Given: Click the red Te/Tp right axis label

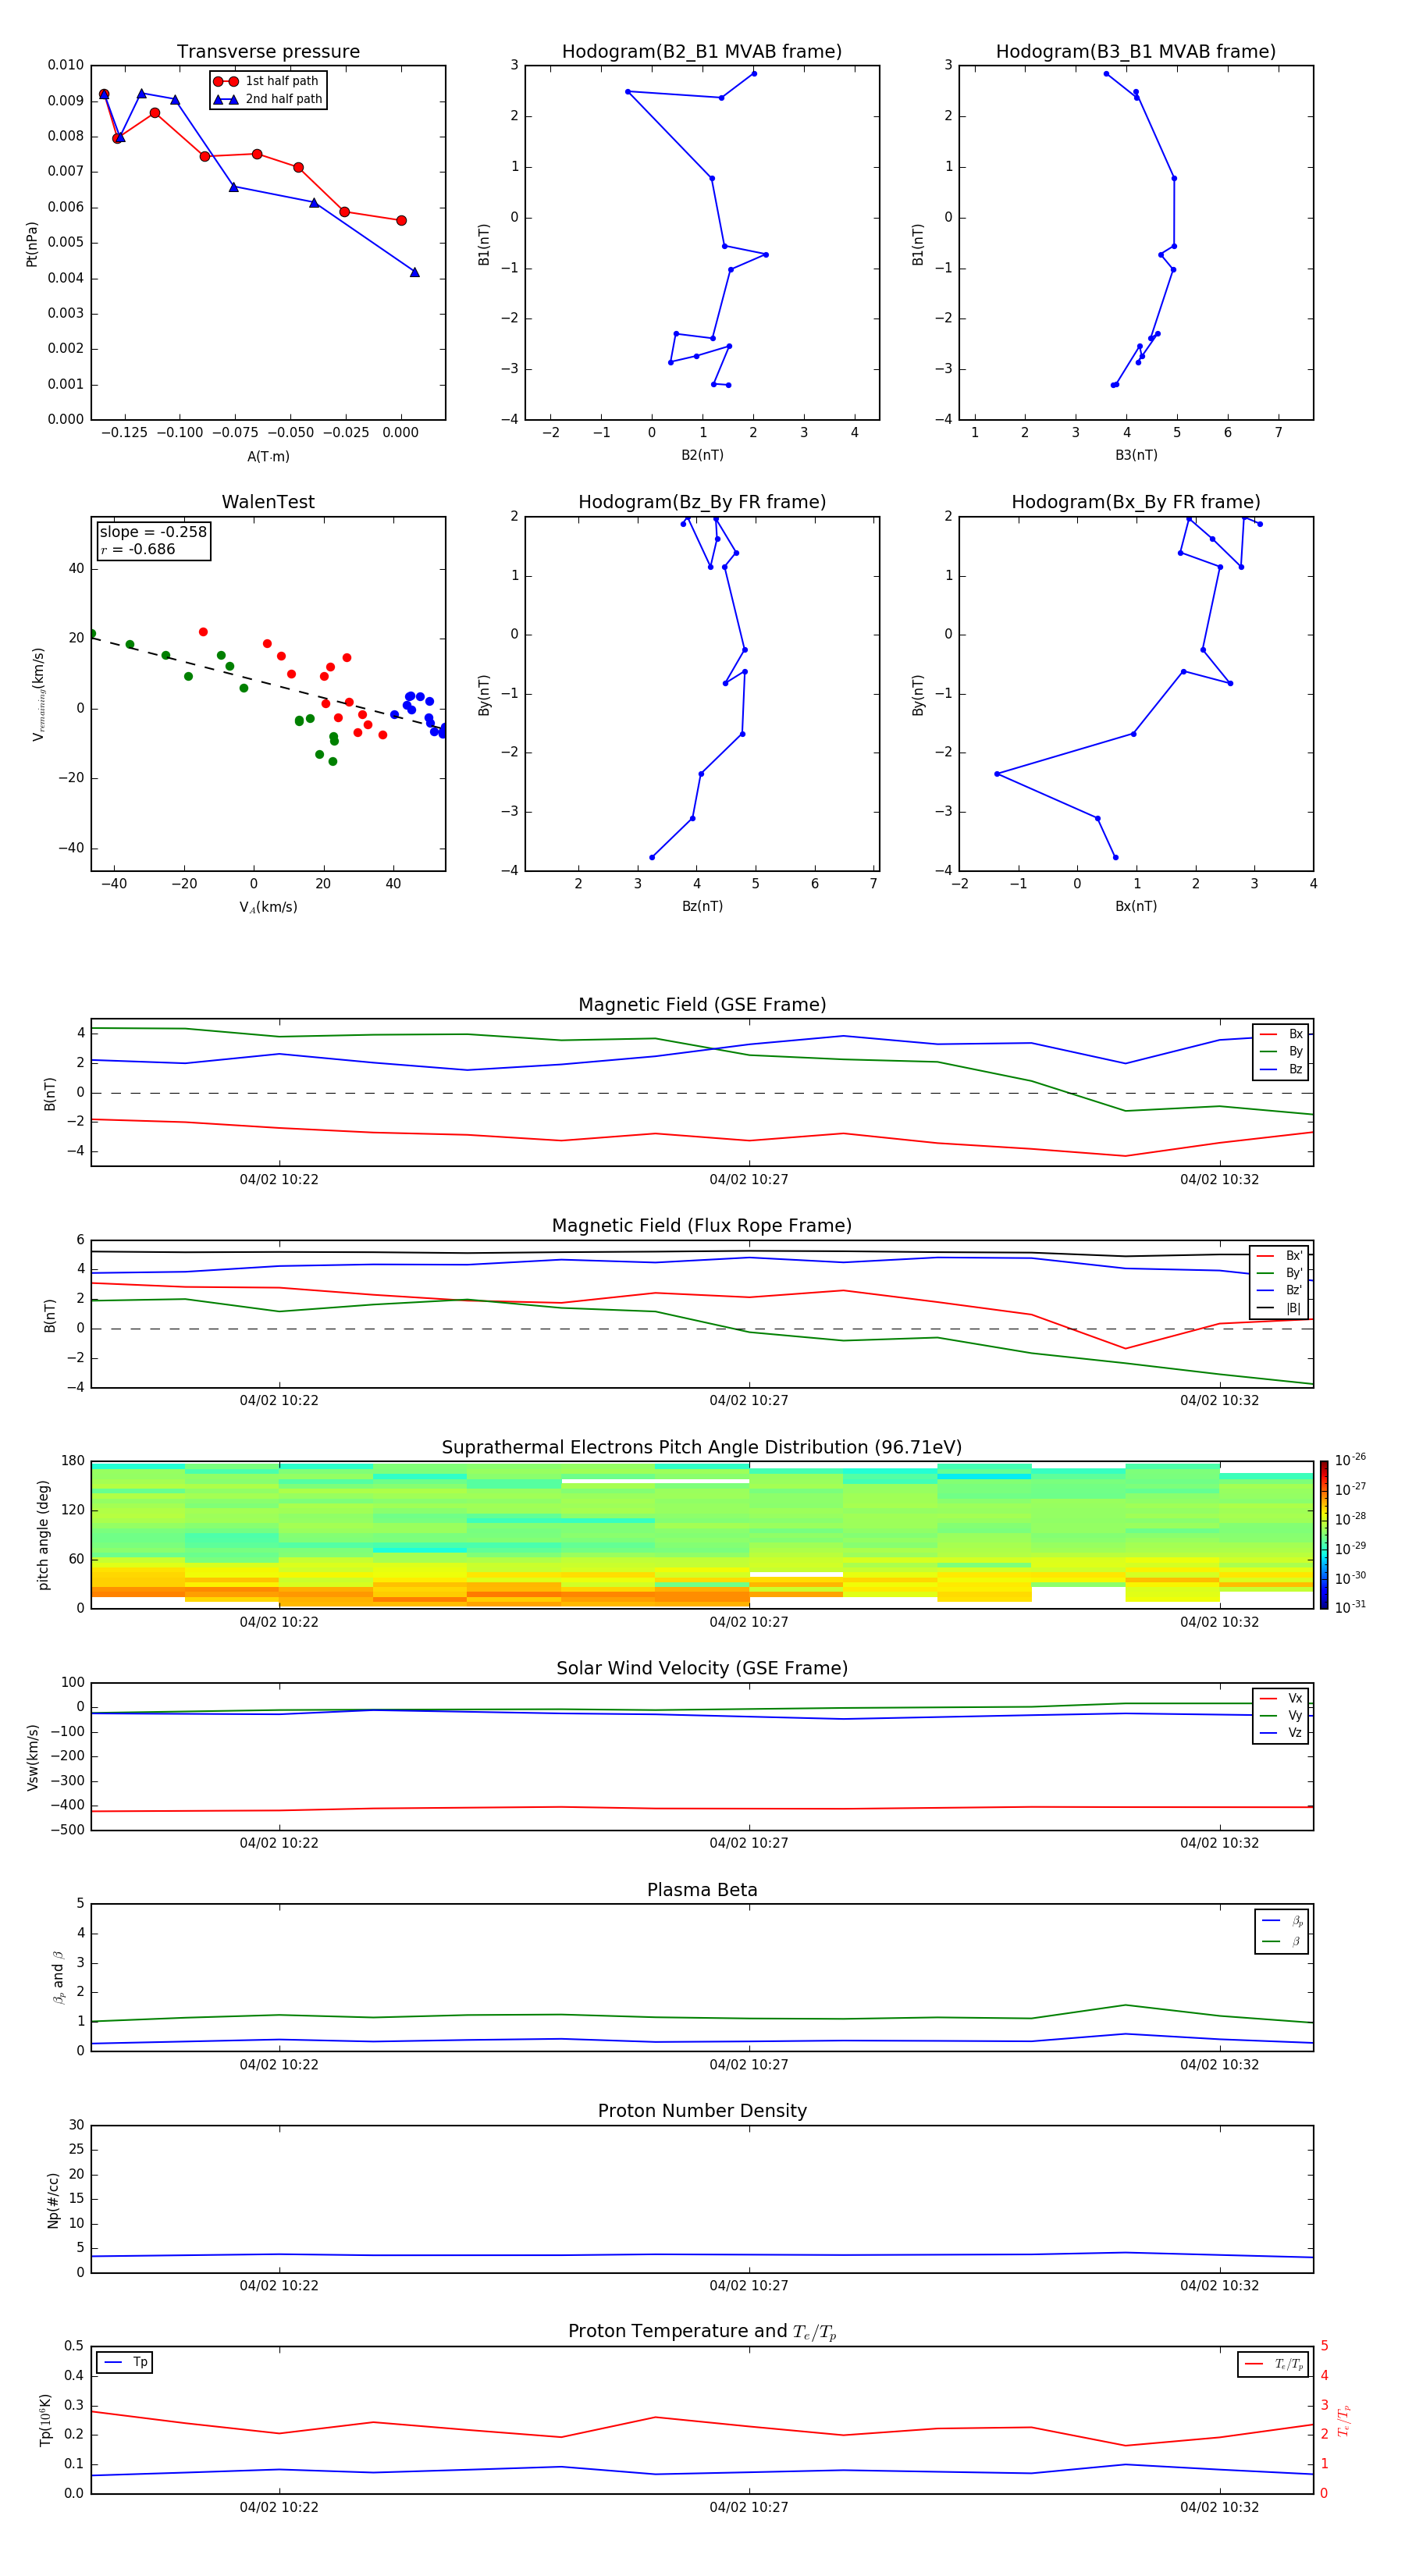Looking at the screenshot, I should (x=1343, y=2420).
